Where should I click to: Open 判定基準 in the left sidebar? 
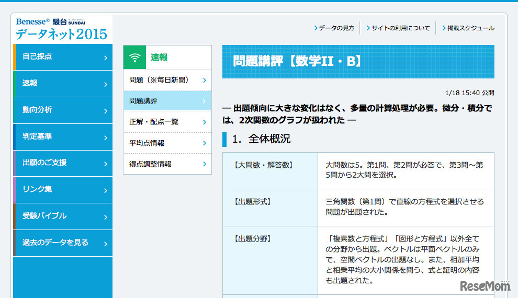63,137
